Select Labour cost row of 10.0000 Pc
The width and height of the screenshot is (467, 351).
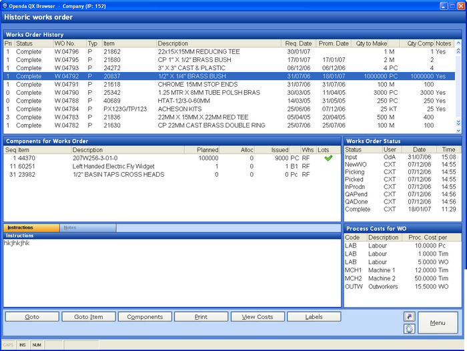[x=402, y=246]
